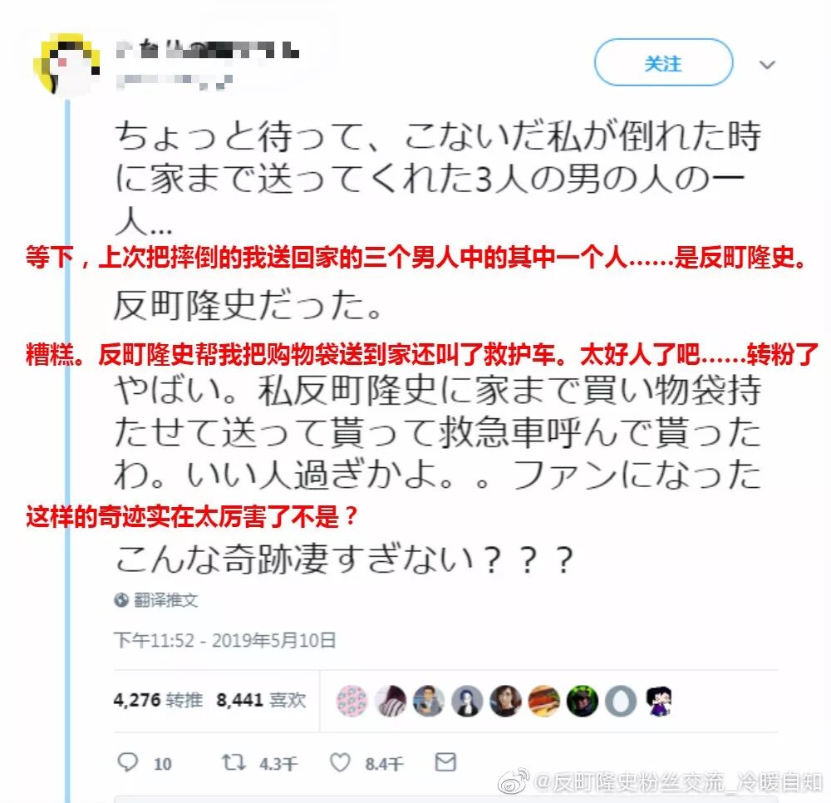831x803 pixels.
Task: Click the 翻译推文 translate tweet link
Action: pyautogui.click(x=166, y=600)
